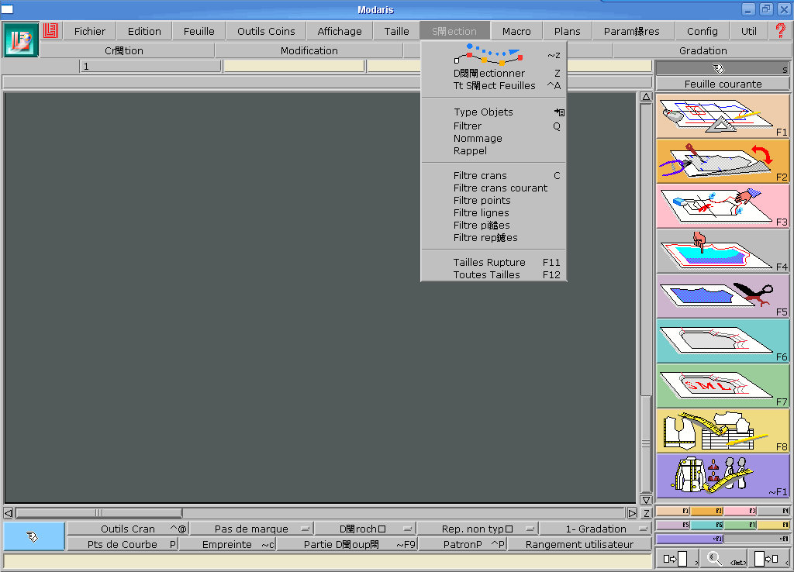Viewport: 794px width, 572px height.
Task: Click the scroll right arrow of horizontal scrollbar
Action: tap(632, 513)
